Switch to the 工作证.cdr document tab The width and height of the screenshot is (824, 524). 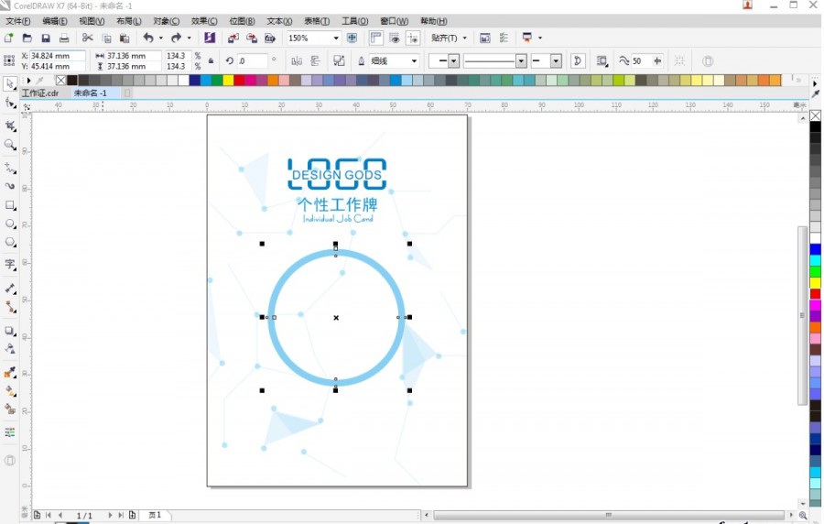(40, 93)
